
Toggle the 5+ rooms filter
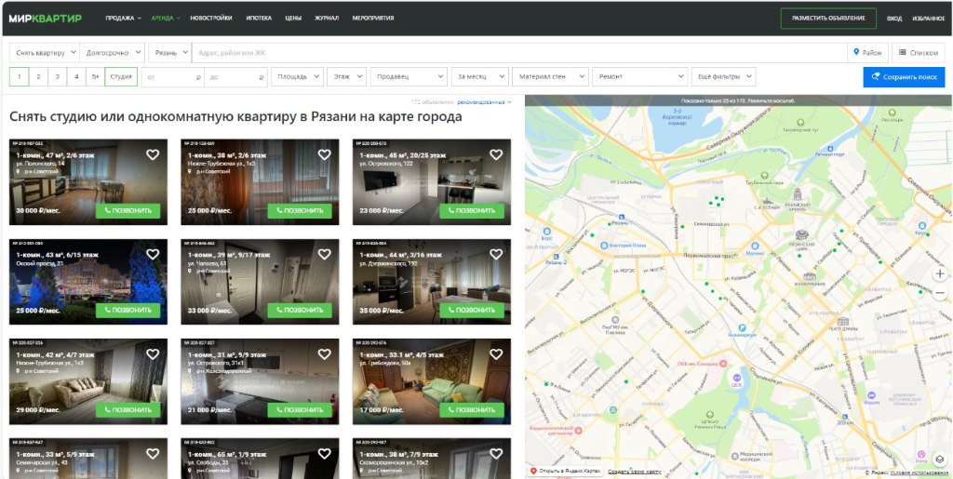pyautogui.click(x=95, y=77)
